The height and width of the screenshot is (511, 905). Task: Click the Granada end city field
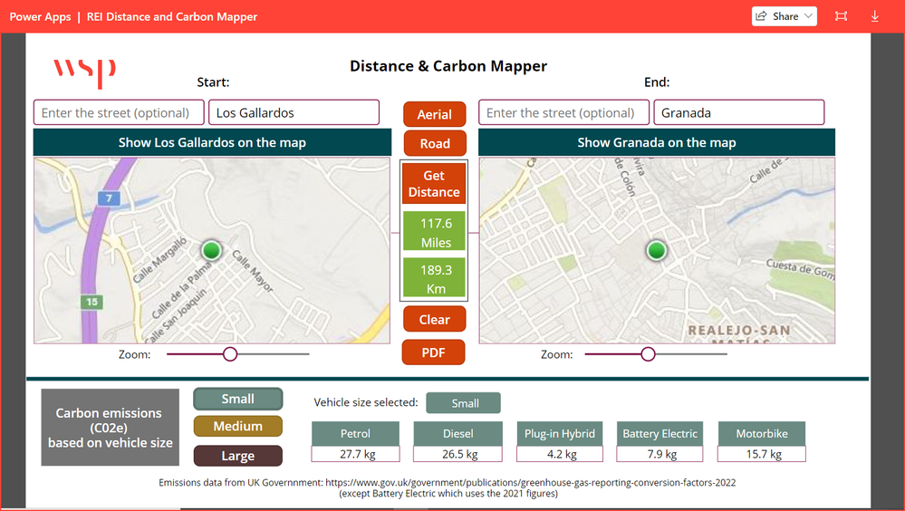[x=739, y=112]
